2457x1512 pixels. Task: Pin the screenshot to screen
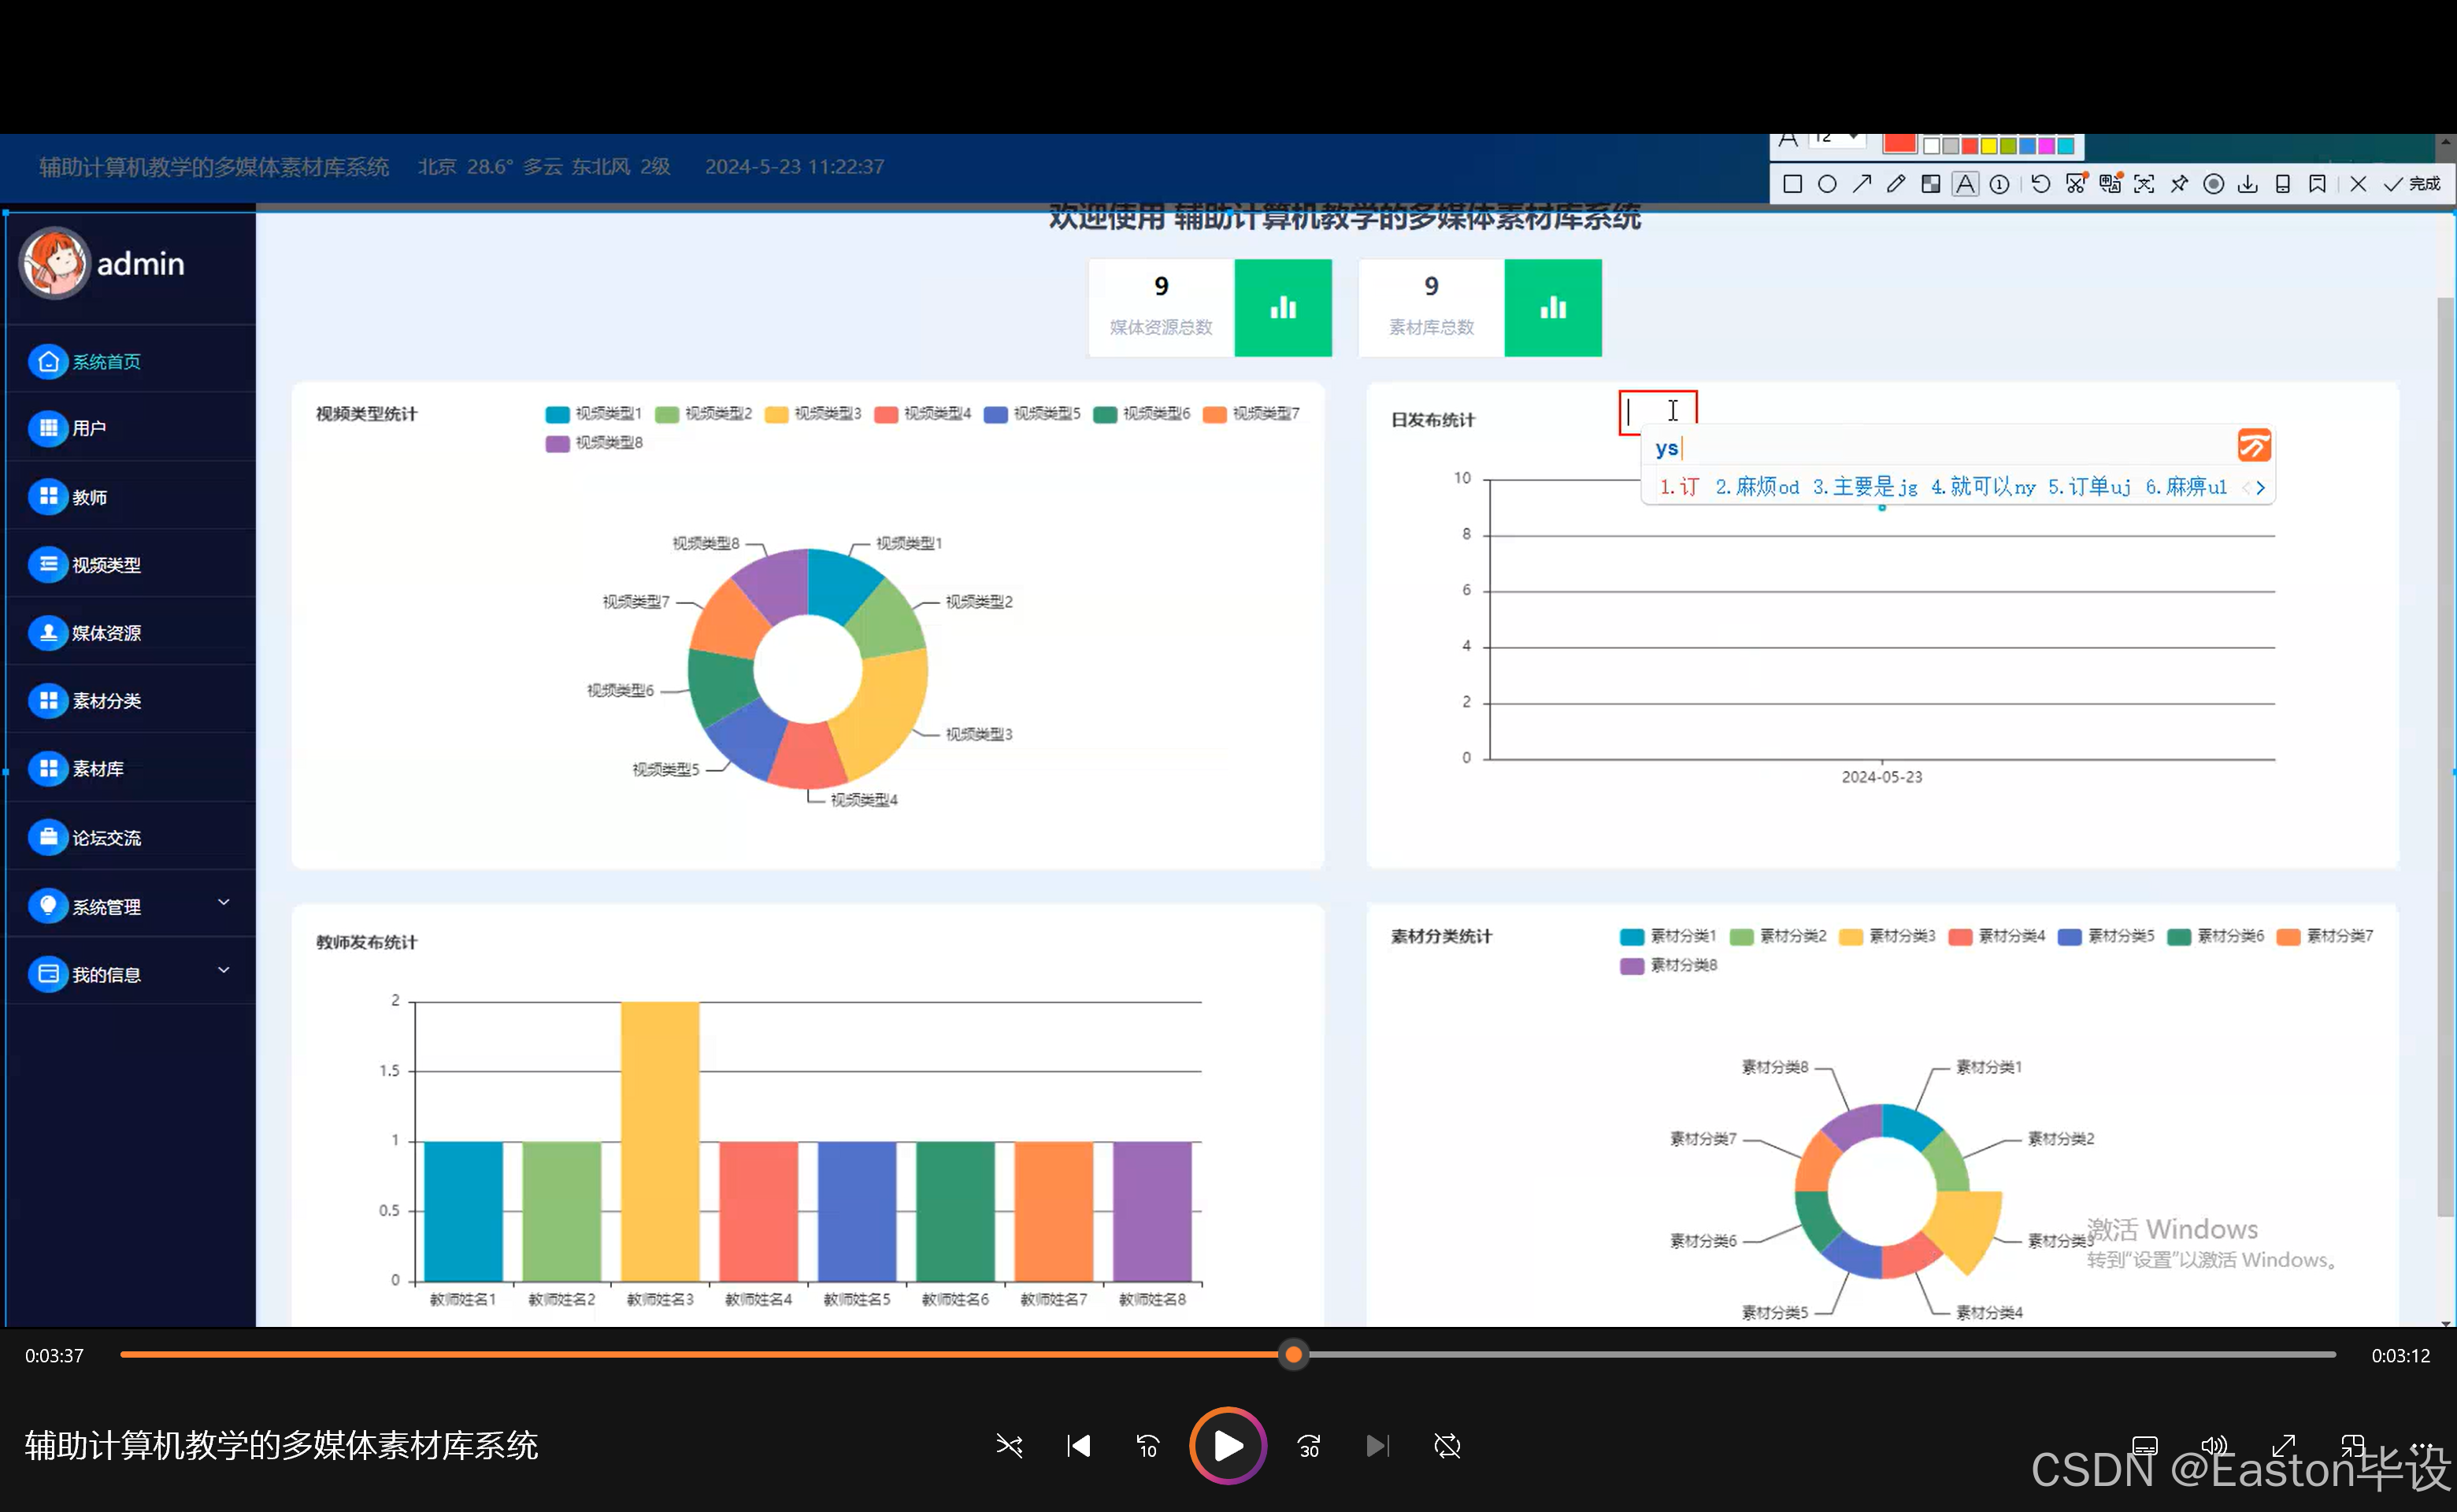point(2179,184)
